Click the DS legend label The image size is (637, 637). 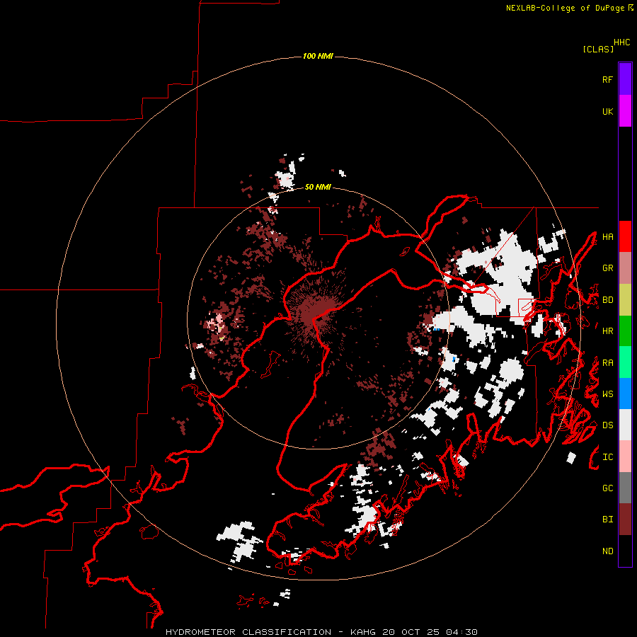point(607,425)
